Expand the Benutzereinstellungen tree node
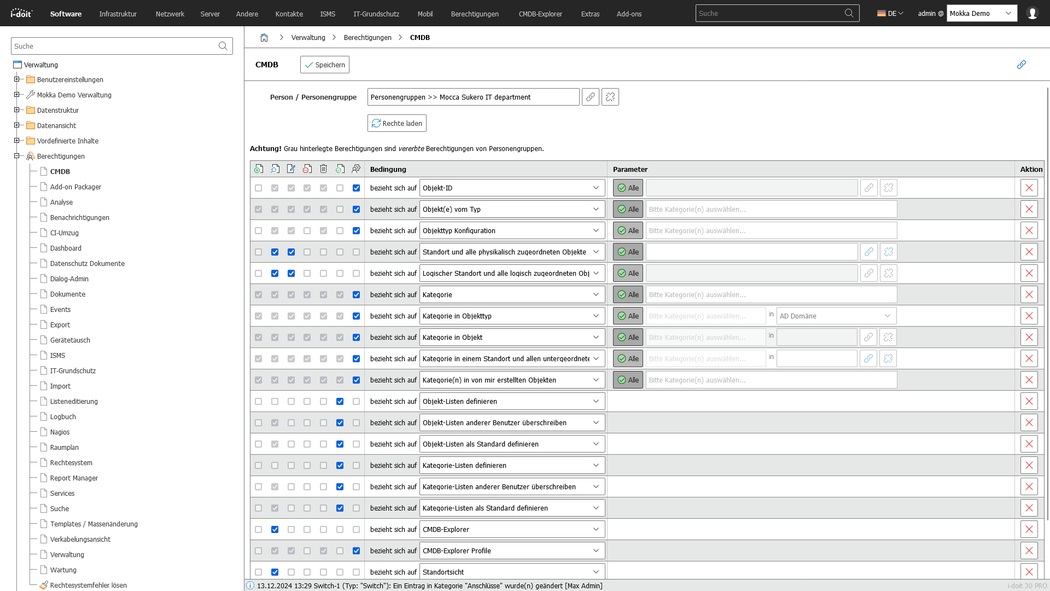The width and height of the screenshot is (1050, 591). 17,79
